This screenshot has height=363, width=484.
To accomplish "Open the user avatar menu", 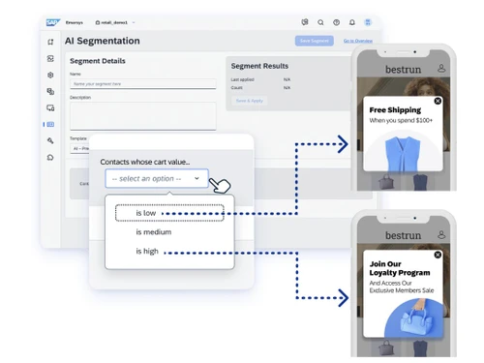I will pos(368,22).
